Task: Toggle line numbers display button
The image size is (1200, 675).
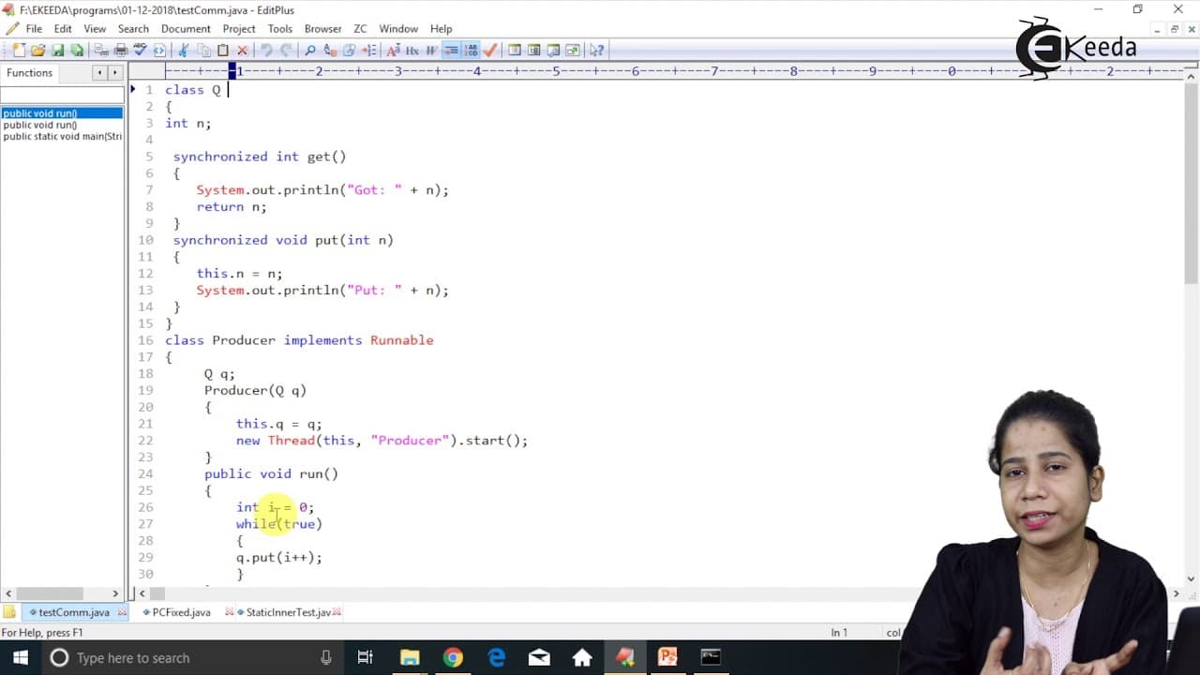Action: pyautogui.click(x=471, y=50)
